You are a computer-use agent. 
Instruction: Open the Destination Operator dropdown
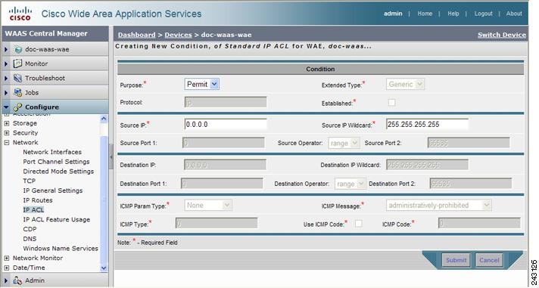(x=351, y=184)
